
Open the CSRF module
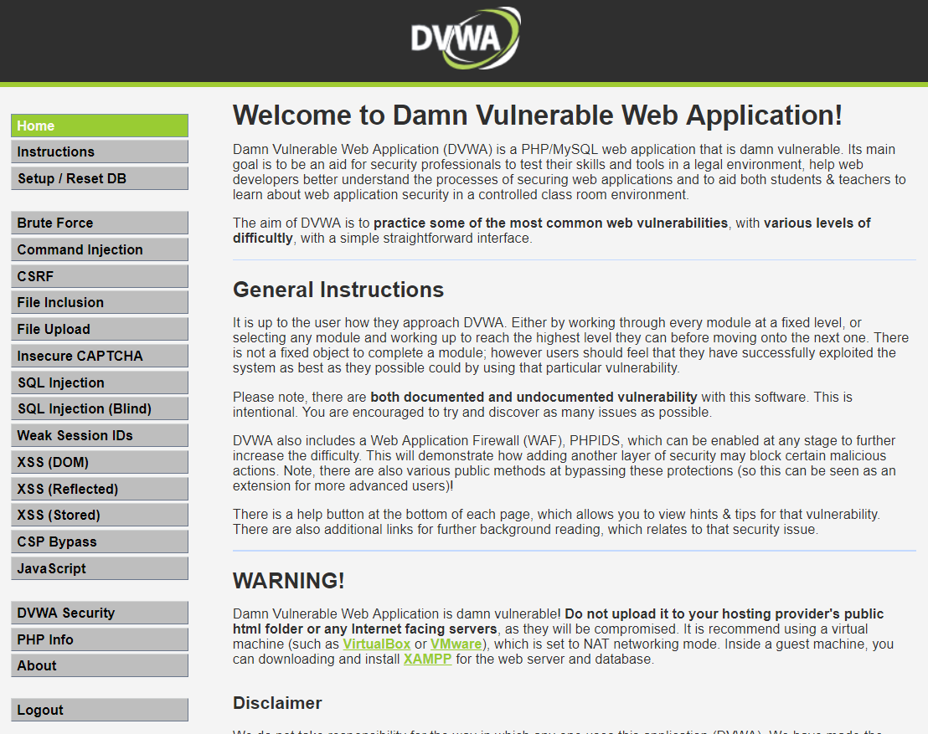100,276
